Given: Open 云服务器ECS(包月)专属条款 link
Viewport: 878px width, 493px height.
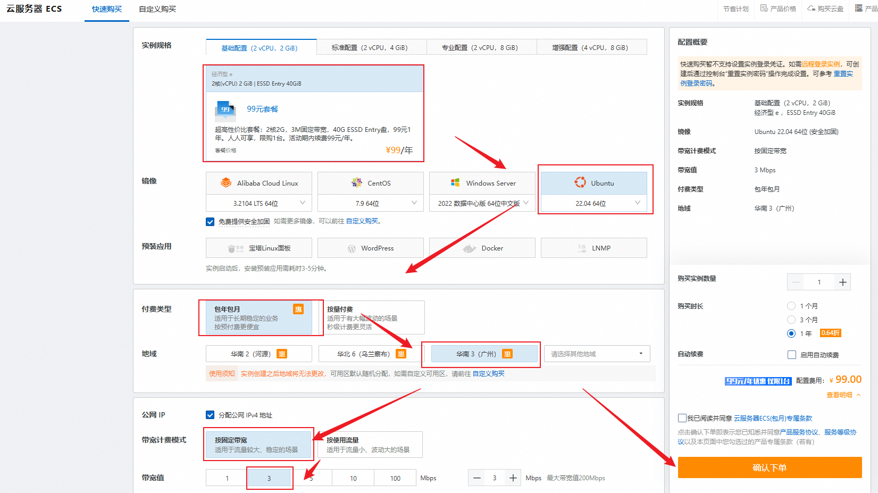Looking at the screenshot, I should pos(773,419).
